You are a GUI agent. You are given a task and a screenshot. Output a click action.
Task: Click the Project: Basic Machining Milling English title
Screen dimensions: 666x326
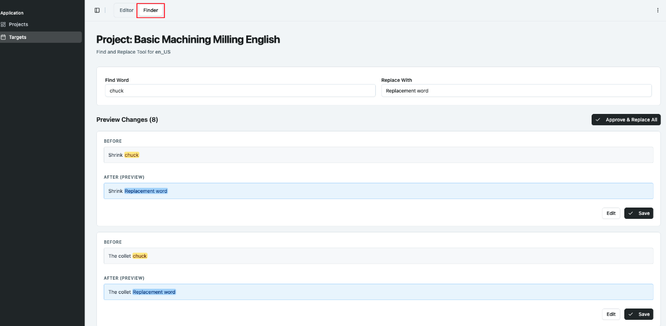(188, 40)
